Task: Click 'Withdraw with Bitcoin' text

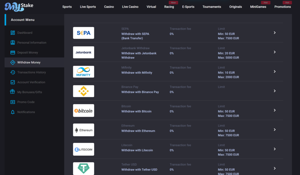Action: pos(137,111)
